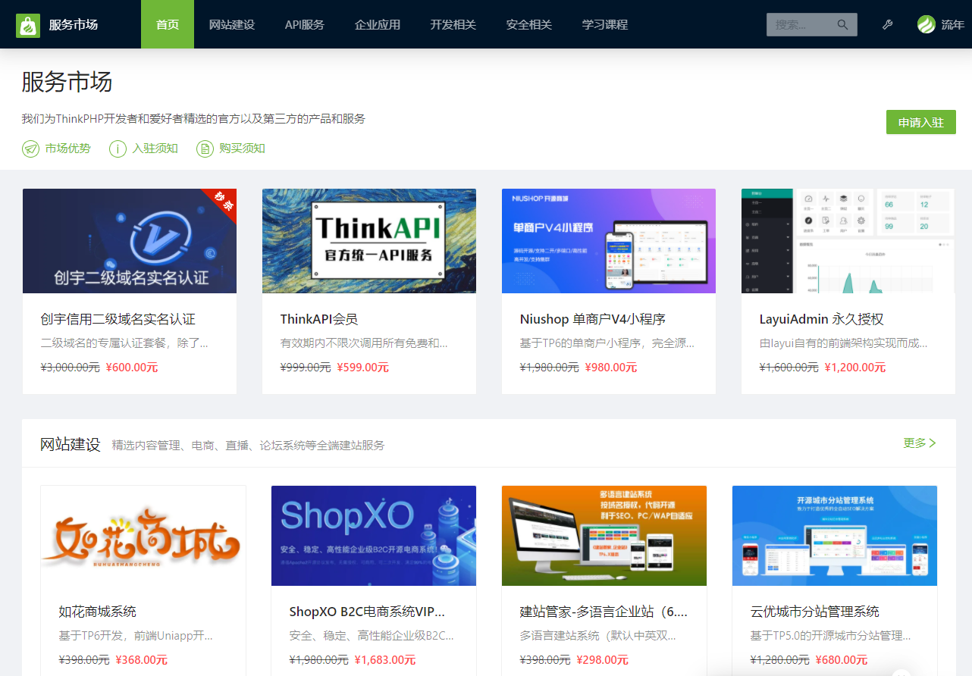Screen dimensions: 972x676
Task: Open the Niushop 单商户V4小程序 banner image
Action: [609, 241]
